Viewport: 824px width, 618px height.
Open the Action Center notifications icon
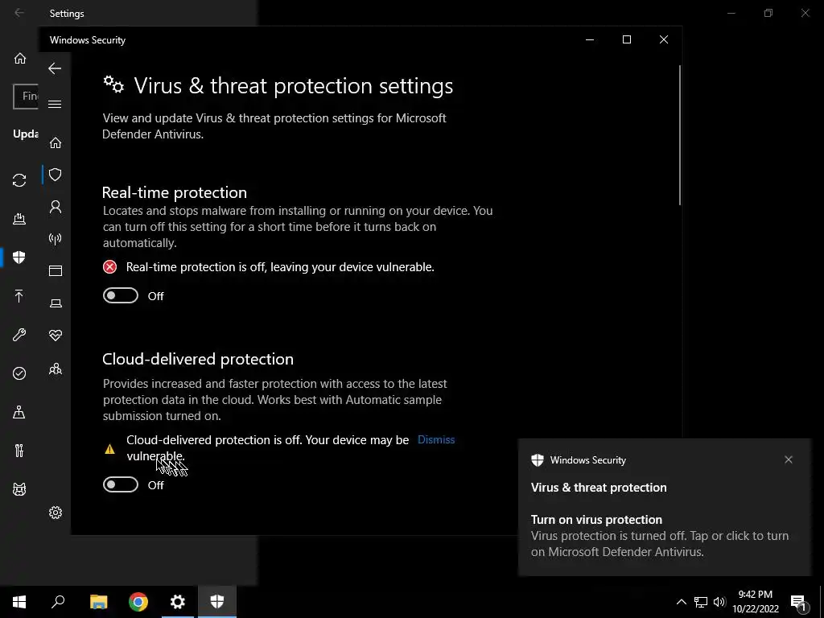798,602
